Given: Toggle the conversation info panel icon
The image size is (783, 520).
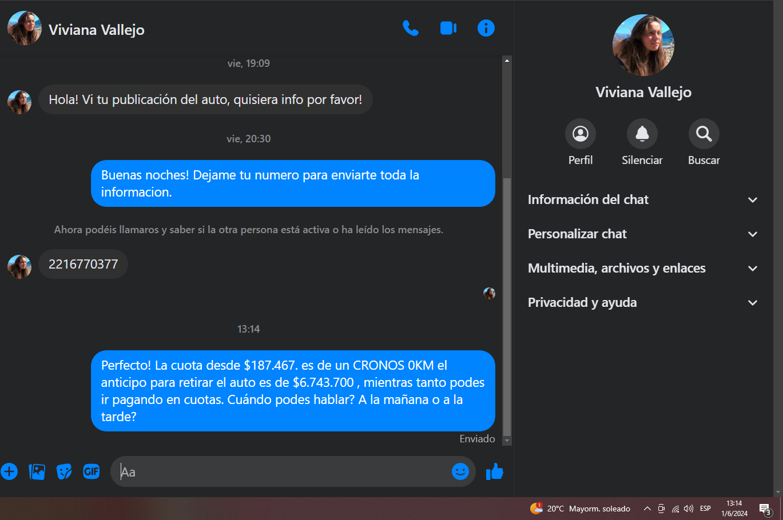Looking at the screenshot, I should point(486,28).
